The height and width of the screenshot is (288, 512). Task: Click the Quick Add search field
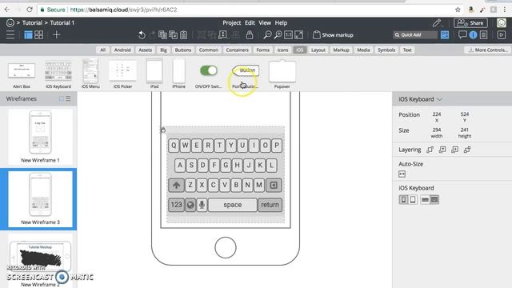click(x=415, y=35)
